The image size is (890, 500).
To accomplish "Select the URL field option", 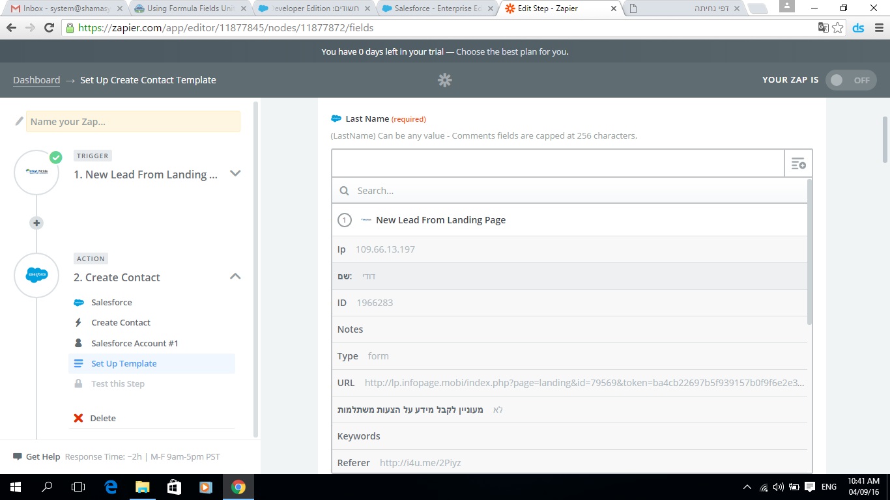I will coord(569,383).
